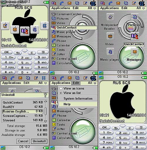This screenshot has width=147, height=150.
Task: Select 'RusKEY' 42 KB row in Uninstall list
Action: (x=23, y=107)
